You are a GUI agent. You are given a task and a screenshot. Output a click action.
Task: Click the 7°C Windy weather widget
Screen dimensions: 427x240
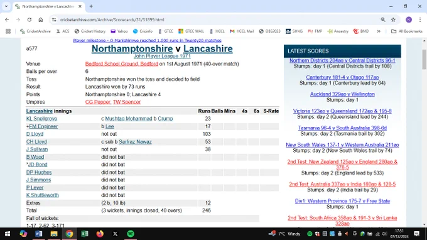[x=284, y=234]
